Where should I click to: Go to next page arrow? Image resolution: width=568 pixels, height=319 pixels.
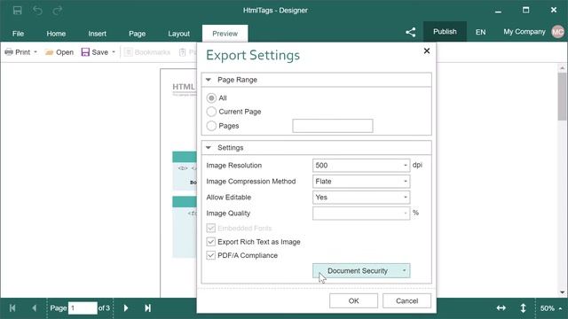pos(126,308)
